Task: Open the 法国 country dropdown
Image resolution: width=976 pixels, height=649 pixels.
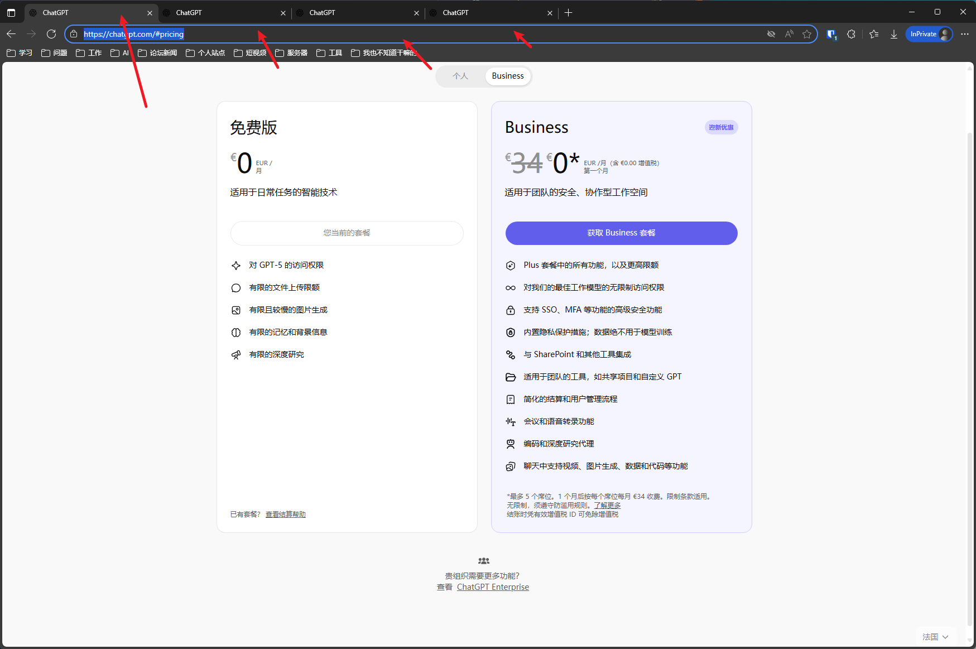Action: point(935,637)
